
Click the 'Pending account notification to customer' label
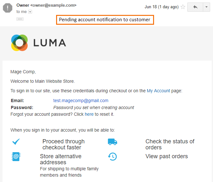click(x=105, y=20)
